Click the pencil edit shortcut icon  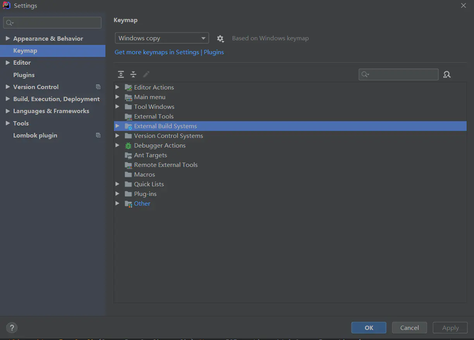[x=146, y=74]
